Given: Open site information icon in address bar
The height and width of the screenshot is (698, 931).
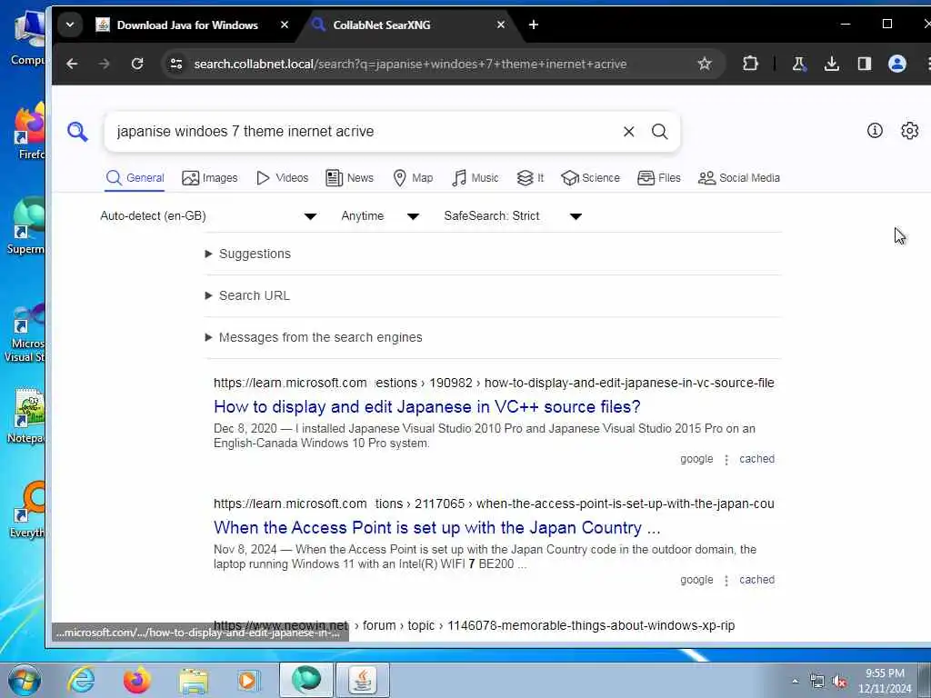Looking at the screenshot, I should click(x=175, y=64).
